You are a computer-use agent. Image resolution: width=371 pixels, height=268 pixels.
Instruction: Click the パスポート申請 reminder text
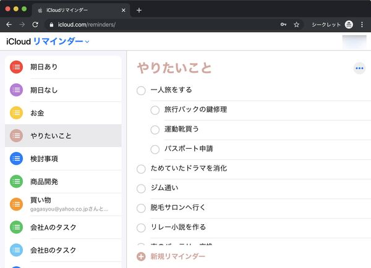[189, 149]
